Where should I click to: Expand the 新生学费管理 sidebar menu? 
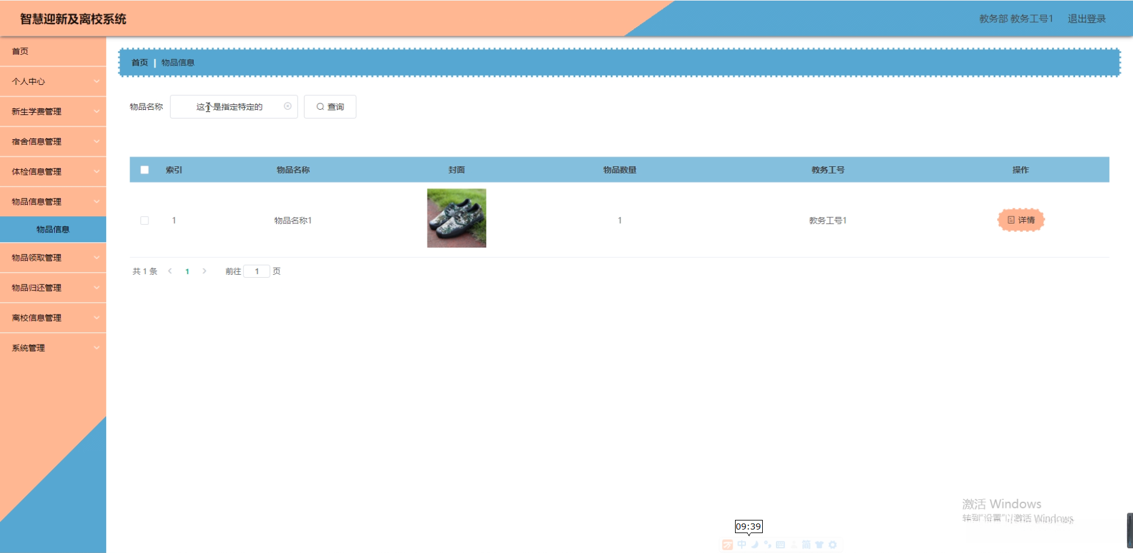point(53,111)
